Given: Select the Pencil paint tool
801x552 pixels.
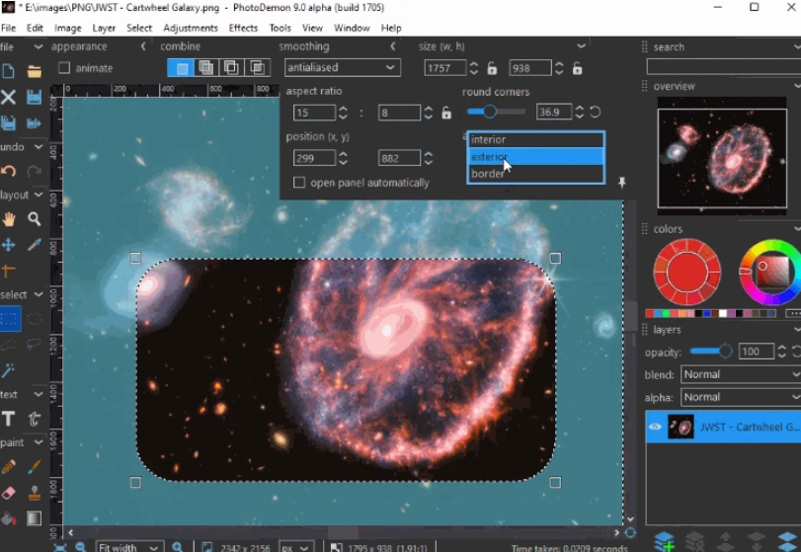Looking at the screenshot, I should point(9,467).
